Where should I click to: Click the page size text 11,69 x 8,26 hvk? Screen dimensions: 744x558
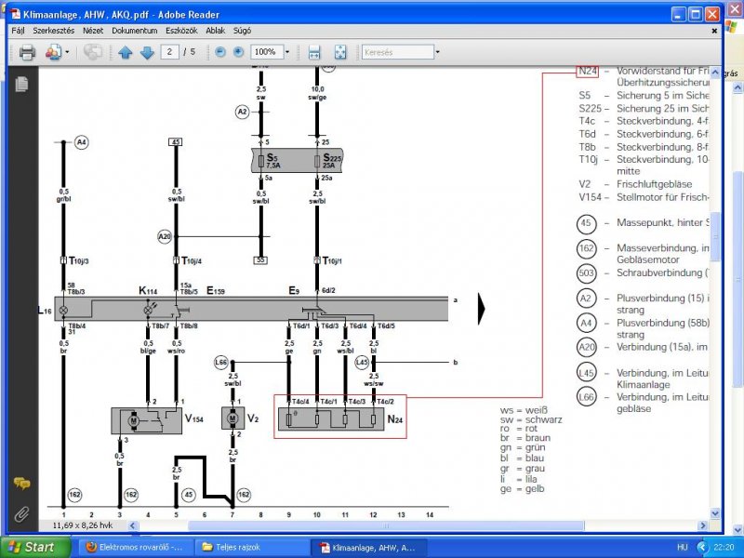tap(83, 525)
